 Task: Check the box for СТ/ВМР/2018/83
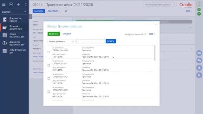click(x=49, y=92)
